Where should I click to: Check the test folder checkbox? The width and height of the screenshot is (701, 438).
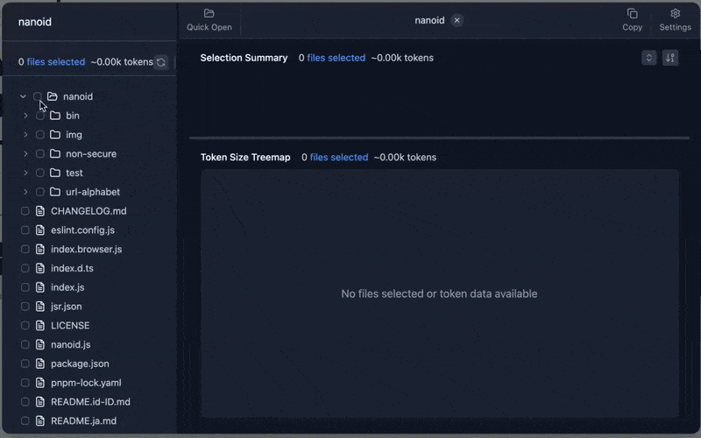pyautogui.click(x=40, y=173)
